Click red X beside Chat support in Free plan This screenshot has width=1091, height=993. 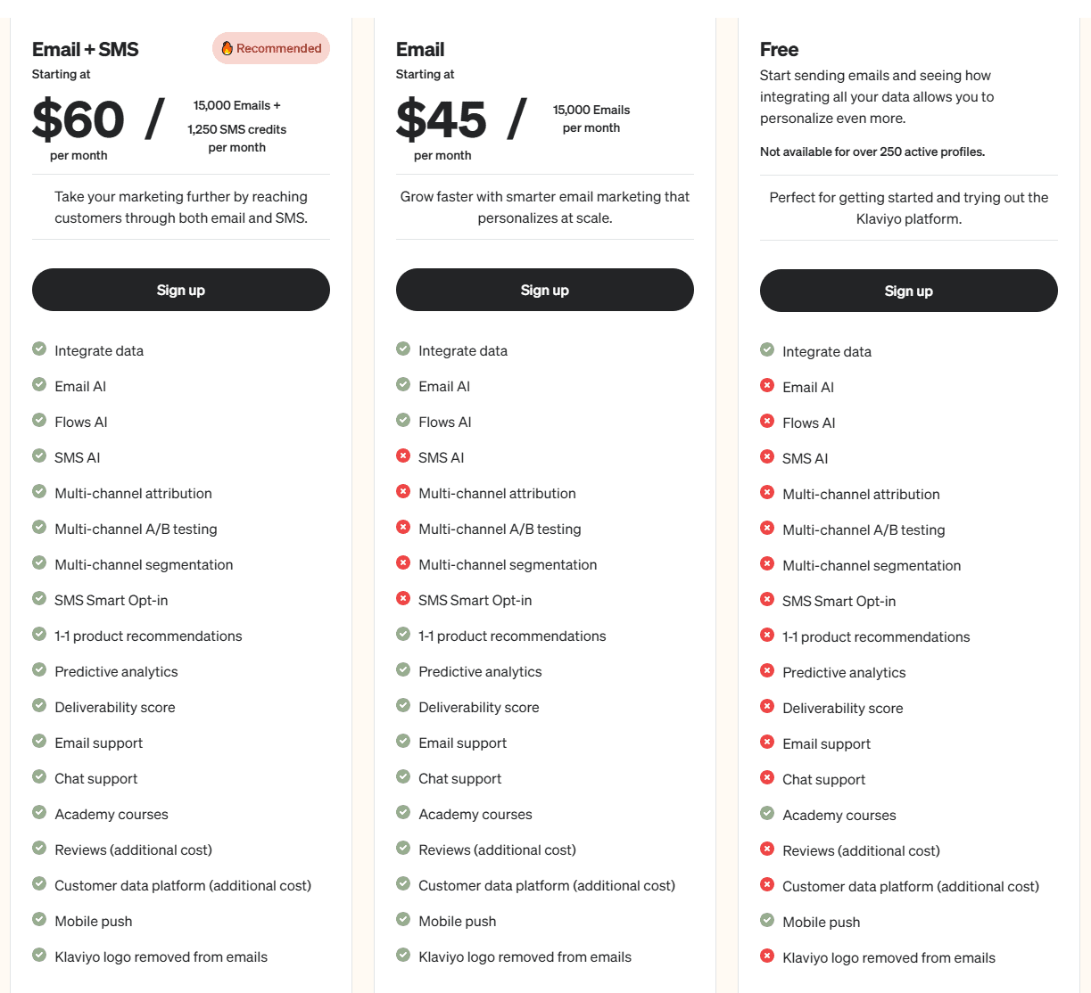[767, 777]
